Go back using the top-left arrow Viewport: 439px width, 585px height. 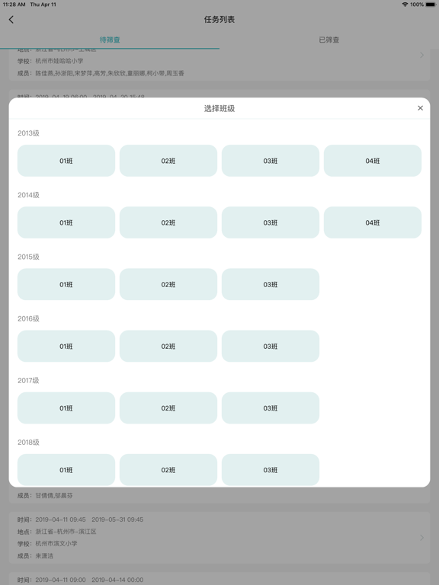11,19
